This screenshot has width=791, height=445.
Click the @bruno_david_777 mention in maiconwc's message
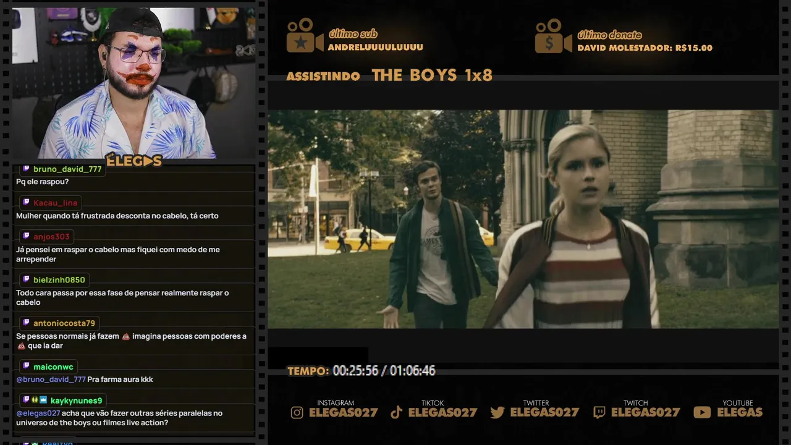tap(51, 379)
